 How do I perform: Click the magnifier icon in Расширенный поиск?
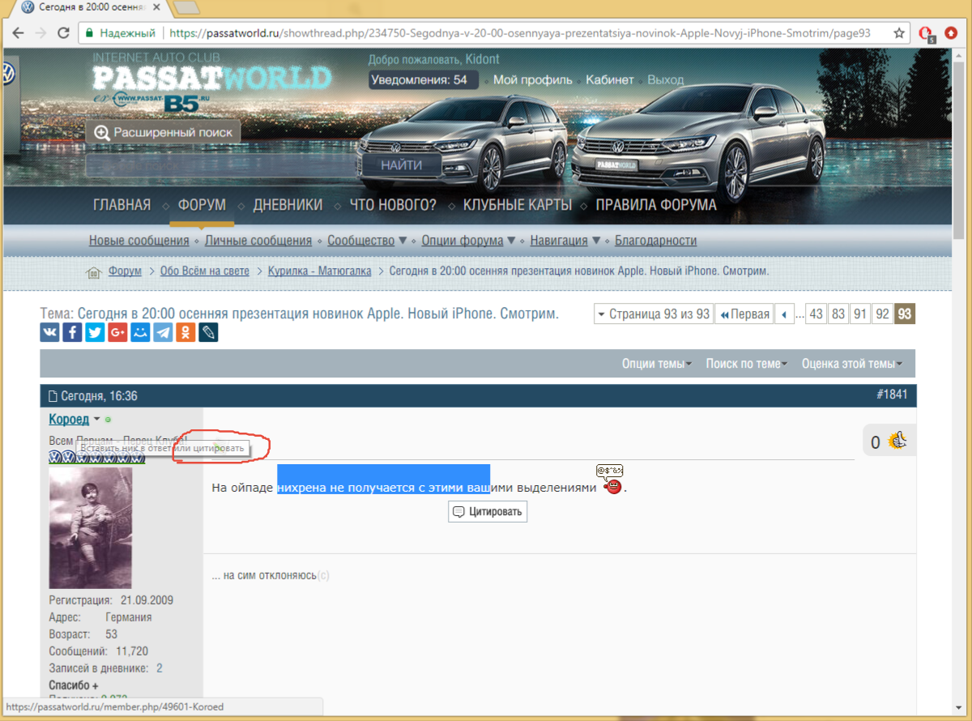pos(102,132)
